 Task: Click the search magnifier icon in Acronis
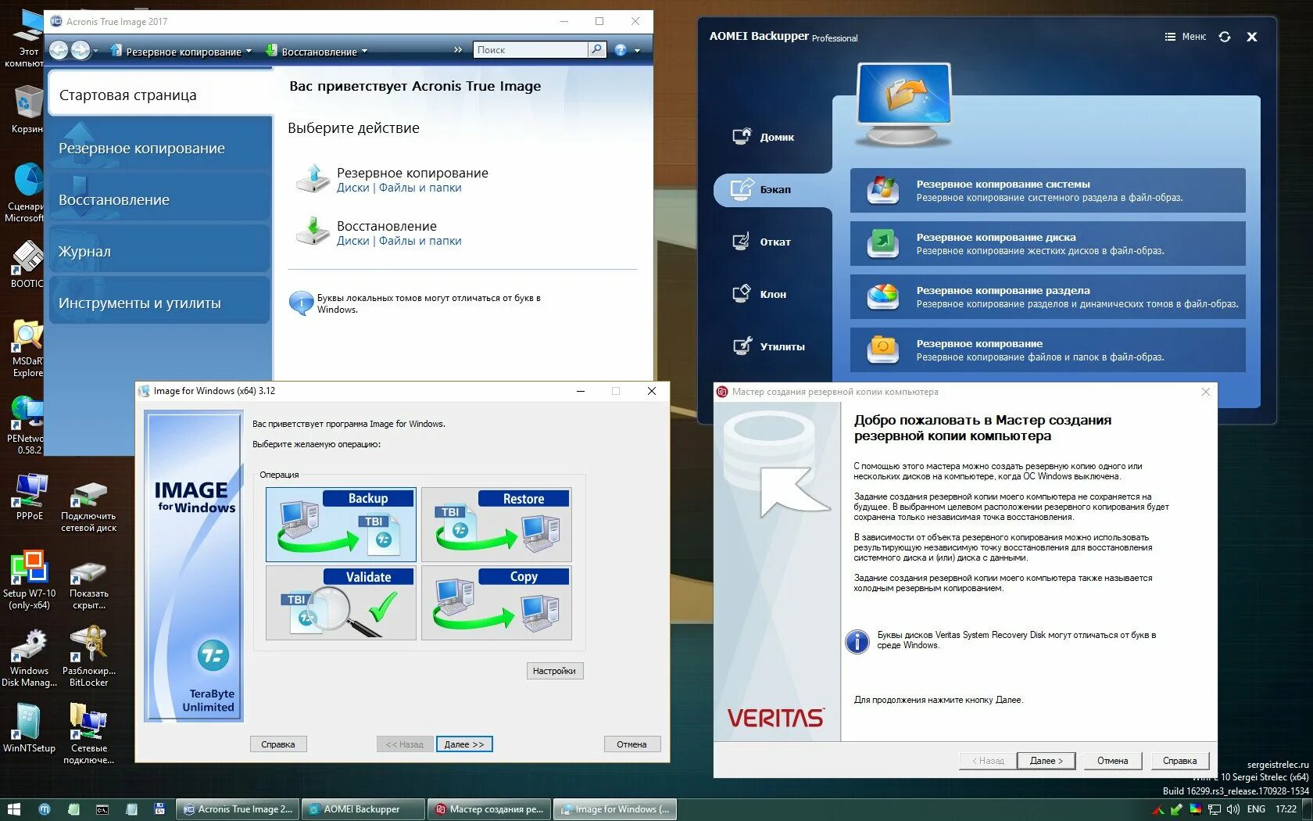click(x=596, y=49)
